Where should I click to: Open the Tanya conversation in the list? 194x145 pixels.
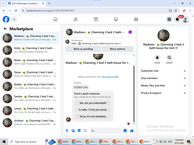tap(30, 74)
